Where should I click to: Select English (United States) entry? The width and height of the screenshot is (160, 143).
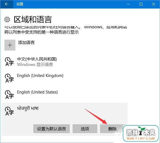(65, 95)
